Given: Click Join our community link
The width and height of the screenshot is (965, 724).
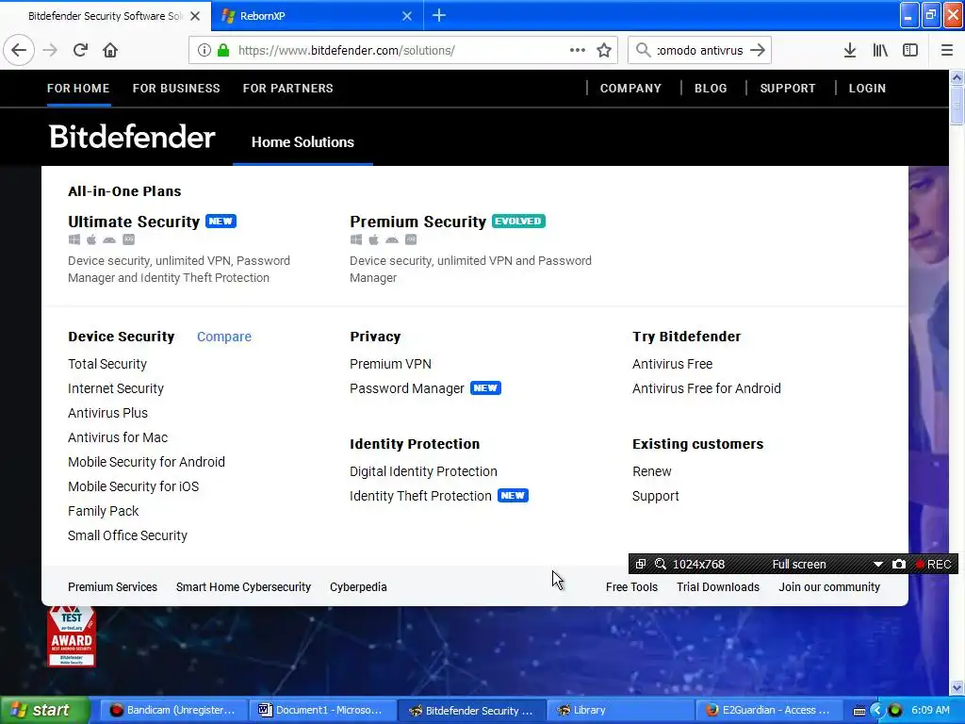Looking at the screenshot, I should click(829, 587).
